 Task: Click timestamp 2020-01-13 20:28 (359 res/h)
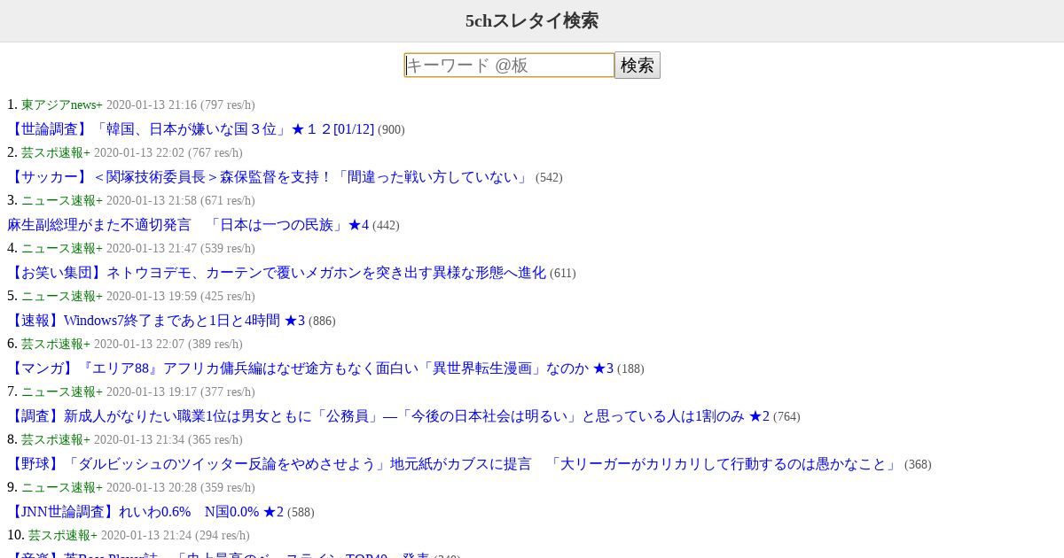[x=181, y=487]
